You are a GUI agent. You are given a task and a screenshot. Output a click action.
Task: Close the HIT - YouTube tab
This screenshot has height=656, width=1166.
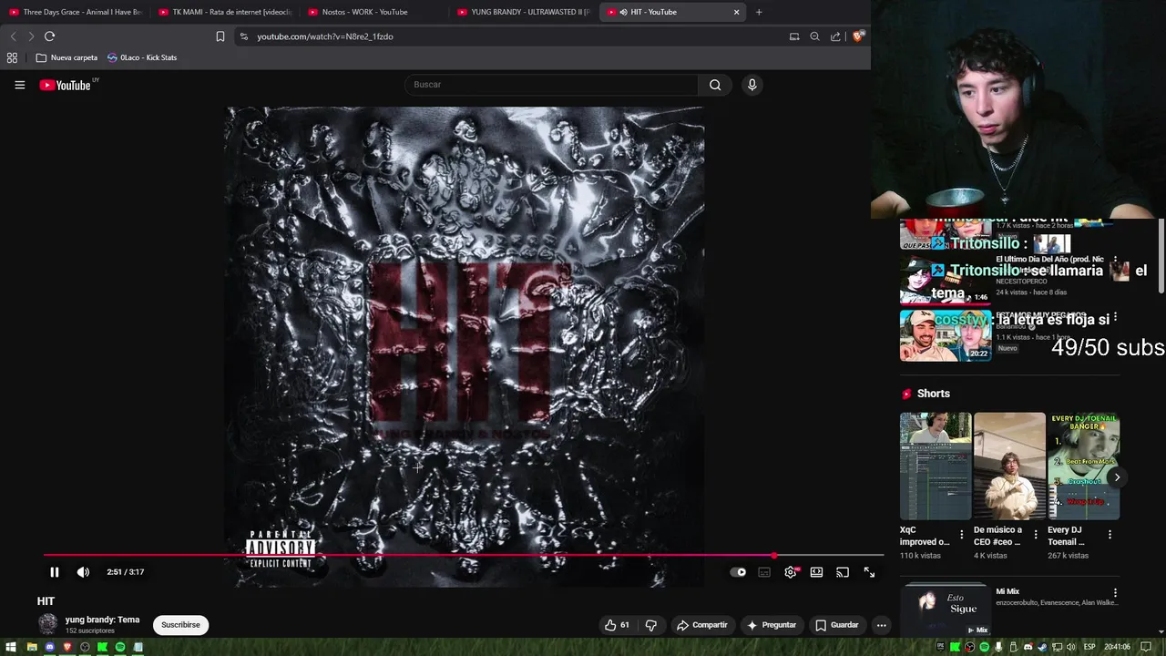tap(737, 12)
